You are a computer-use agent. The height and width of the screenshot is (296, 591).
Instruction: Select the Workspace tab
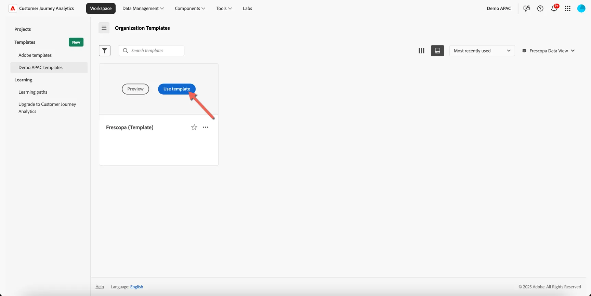(x=101, y=9)
